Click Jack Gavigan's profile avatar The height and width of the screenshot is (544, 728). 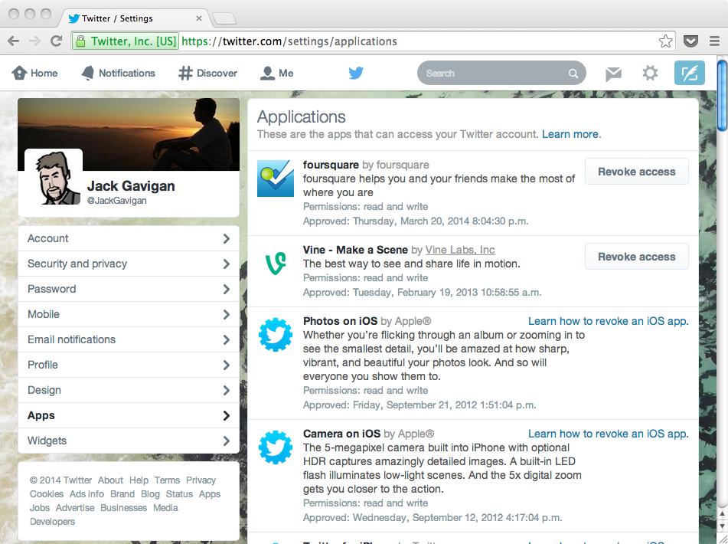pos(53,178)
